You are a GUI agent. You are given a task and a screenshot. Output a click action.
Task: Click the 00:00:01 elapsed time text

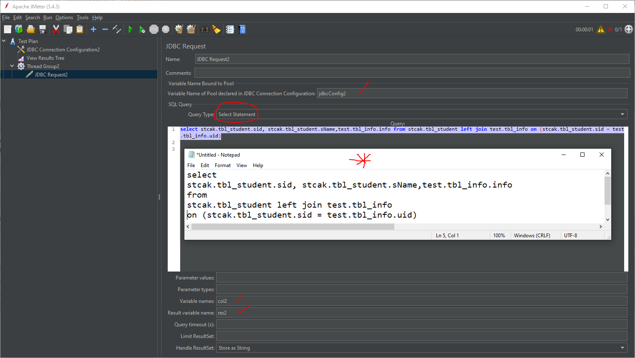(584, 30)
